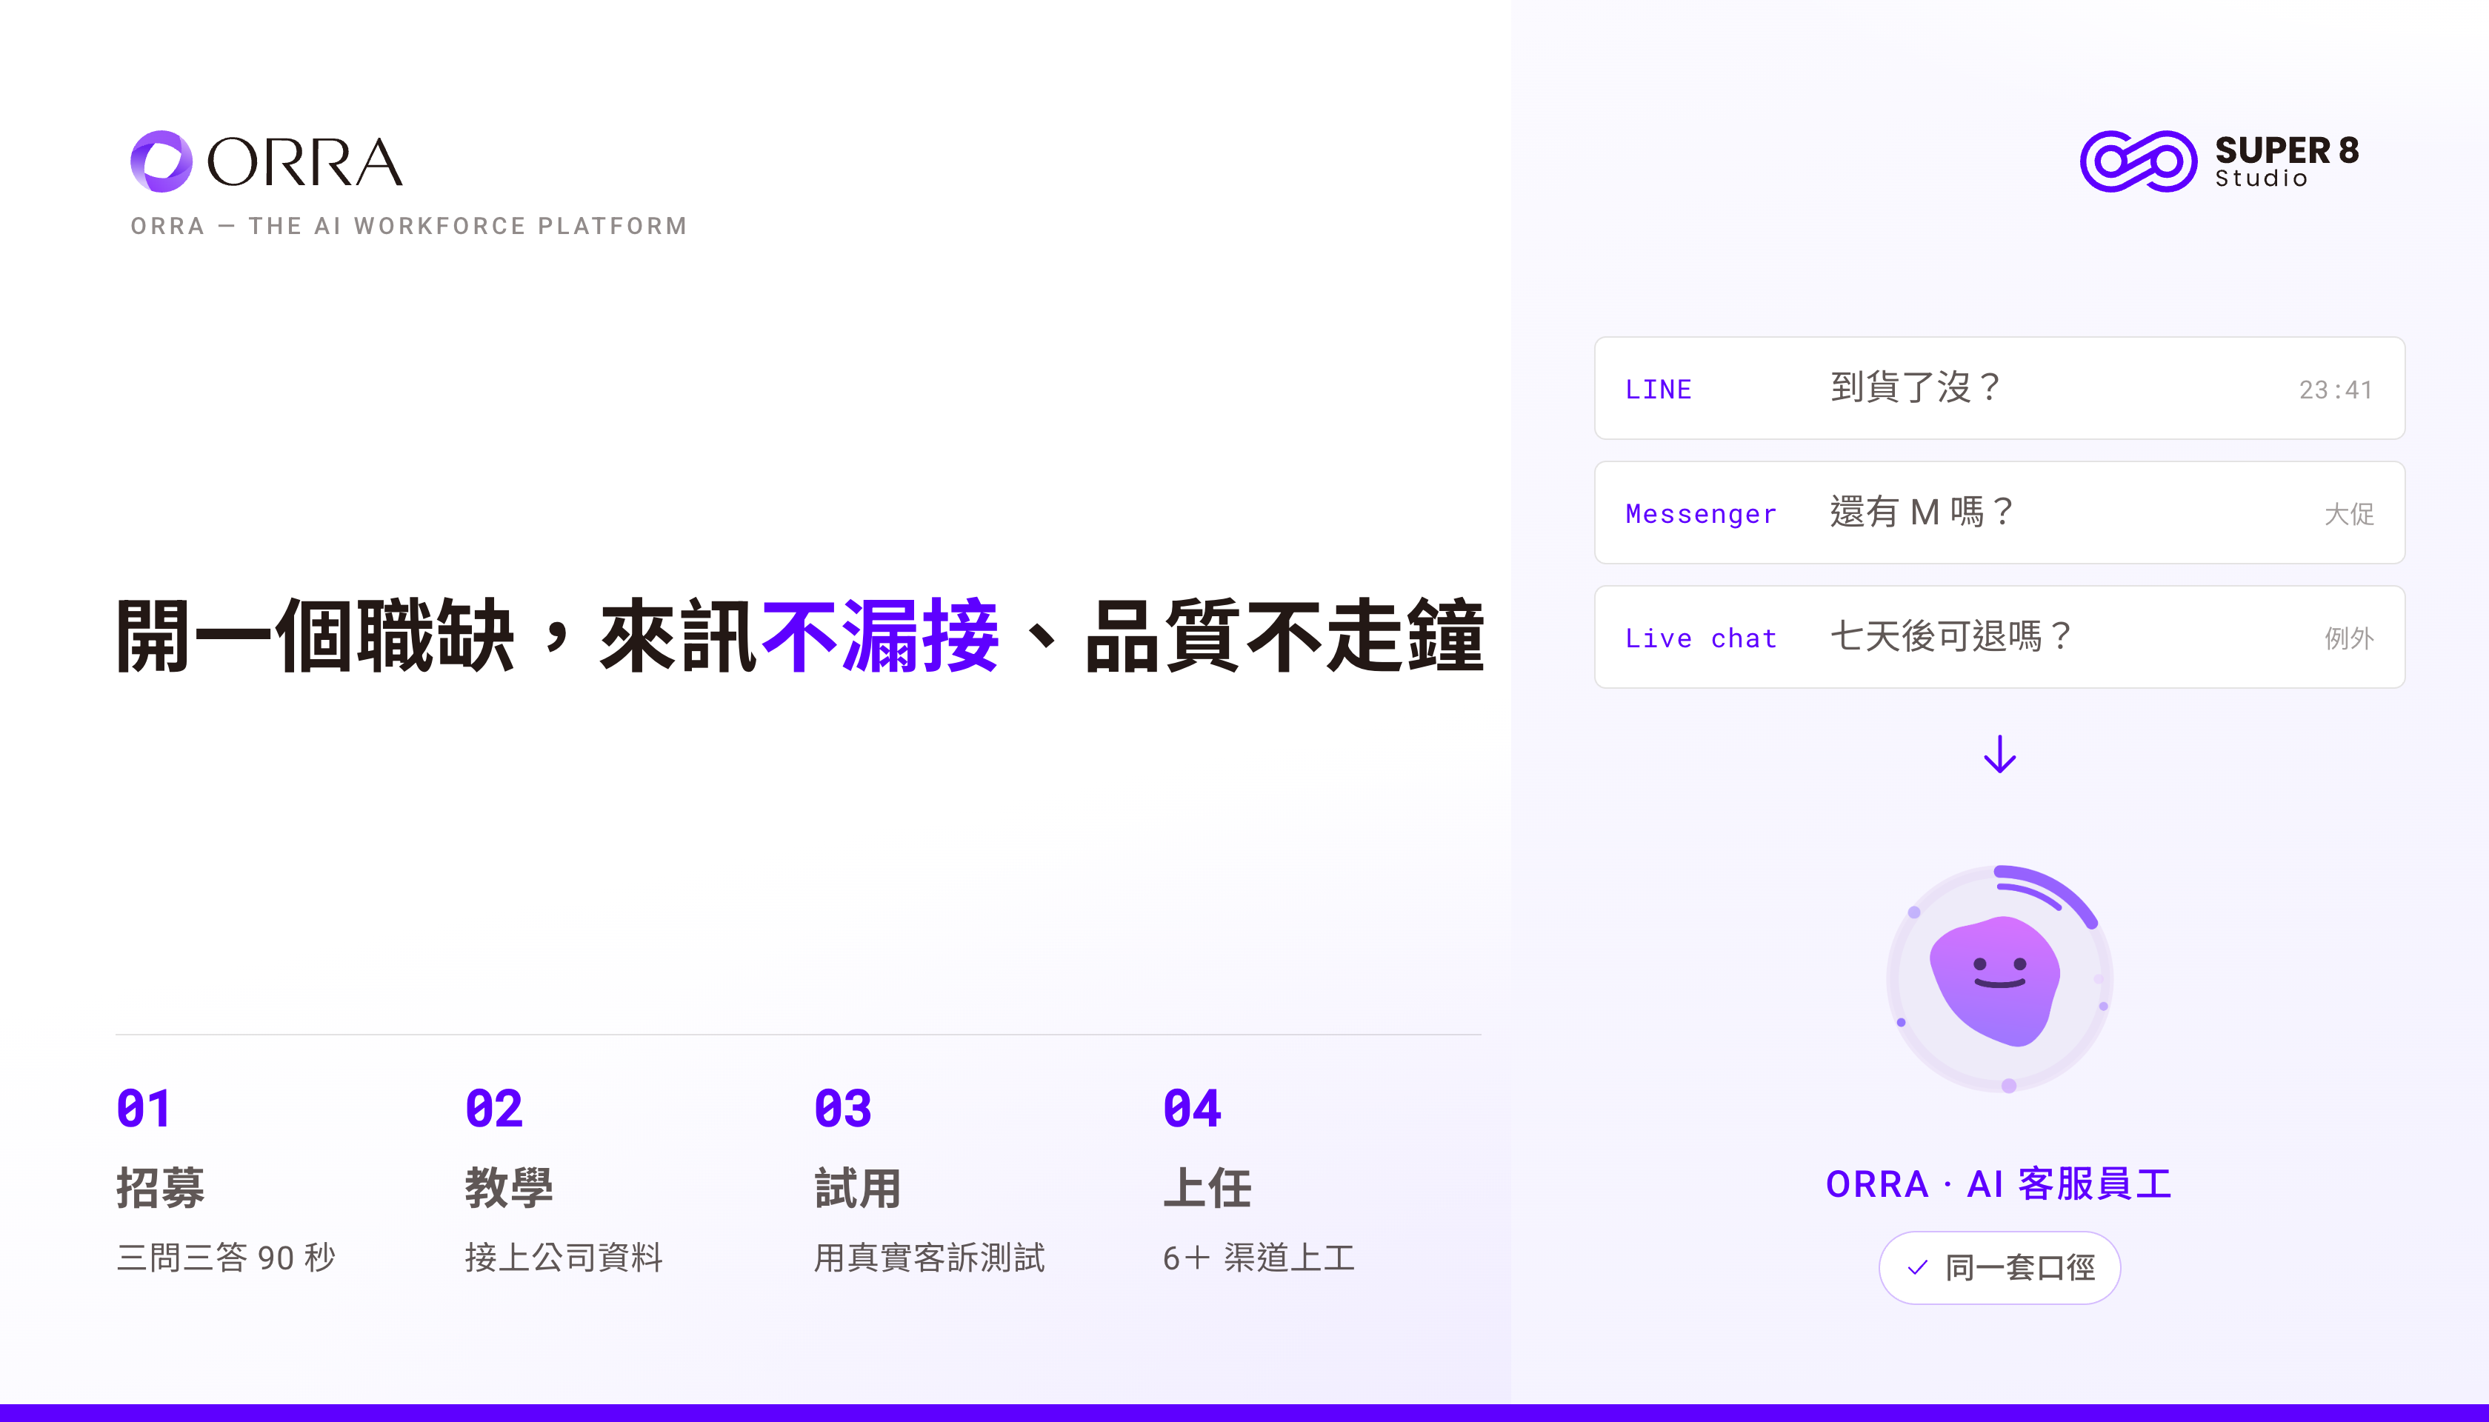Click the headline phrase "品質不走鐘"
The image size is (2489, 1422).
1284,635
